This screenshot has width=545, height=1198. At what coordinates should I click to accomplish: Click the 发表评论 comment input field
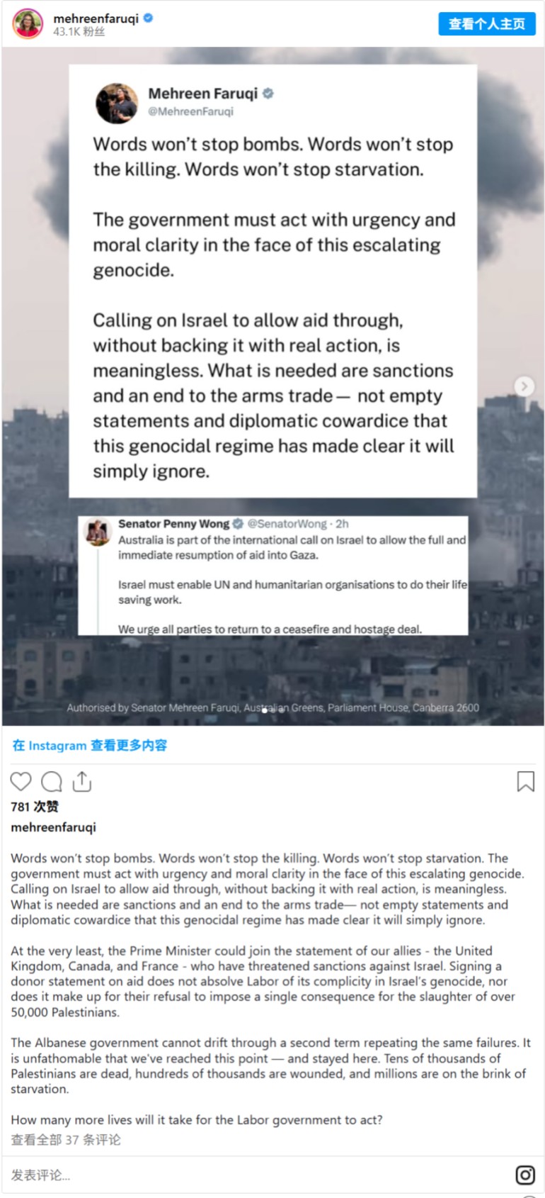coord(255,1175)
